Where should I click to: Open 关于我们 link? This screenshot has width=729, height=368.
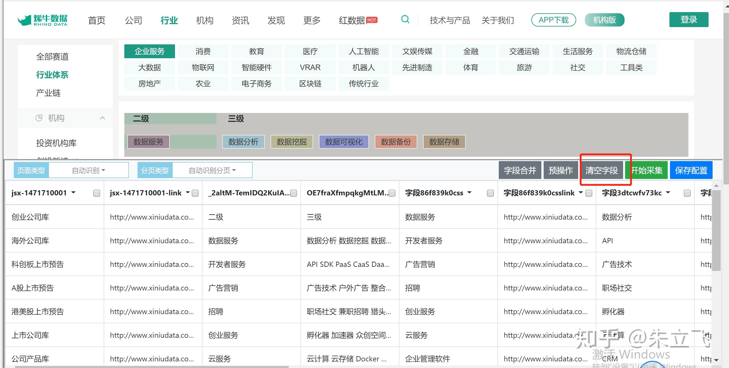498,20
